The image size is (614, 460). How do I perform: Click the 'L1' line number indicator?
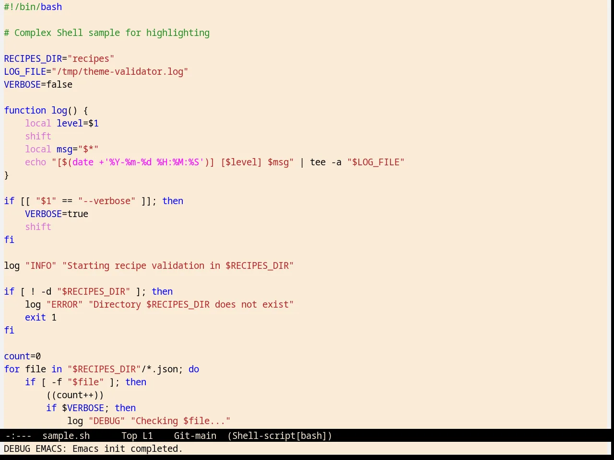coord(148,436)
